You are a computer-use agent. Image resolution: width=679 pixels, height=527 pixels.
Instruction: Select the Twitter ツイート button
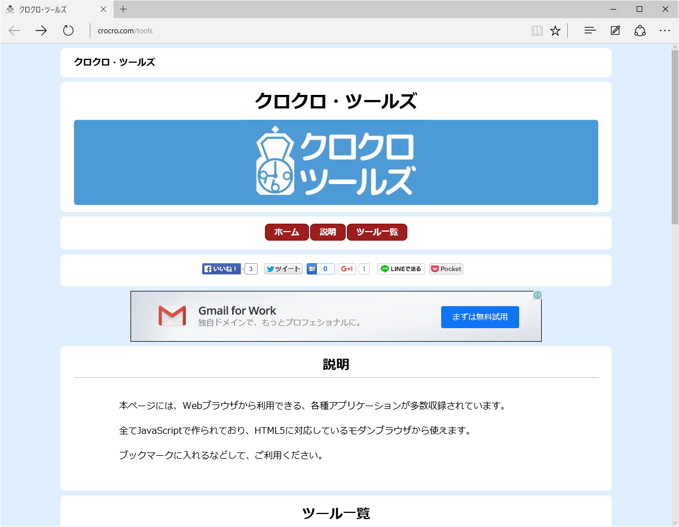click(x=283, y=268)
